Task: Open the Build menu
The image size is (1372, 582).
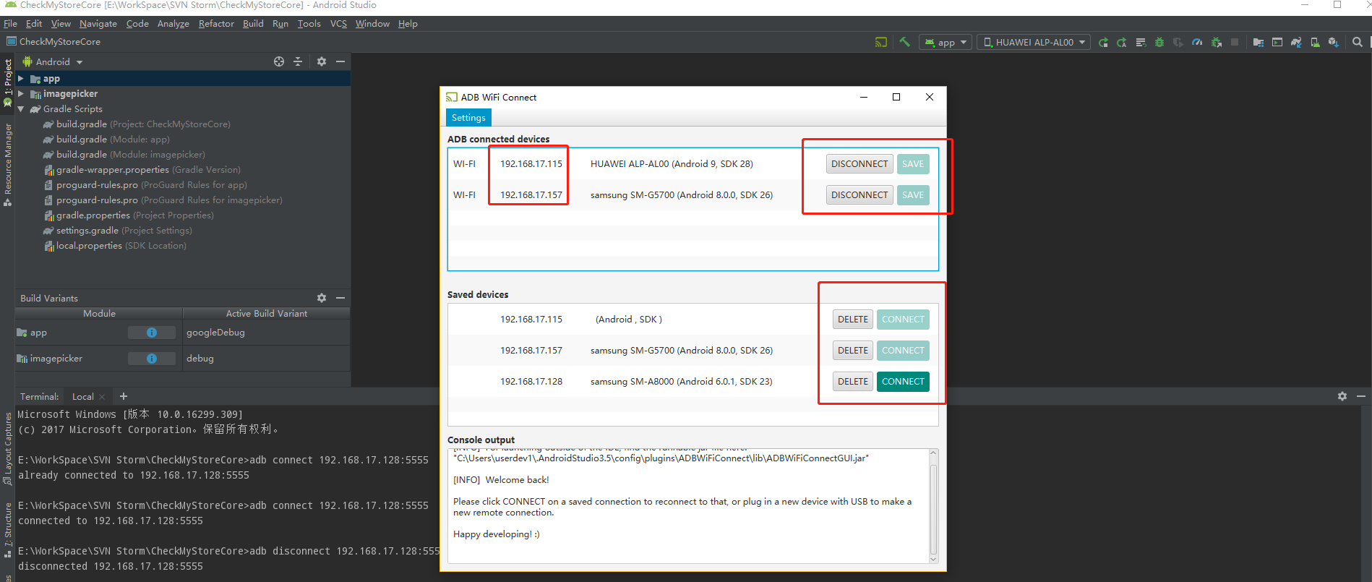Action: (x=253, y=24)
